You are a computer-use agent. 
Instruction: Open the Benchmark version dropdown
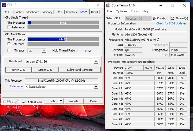pos(96,61)
